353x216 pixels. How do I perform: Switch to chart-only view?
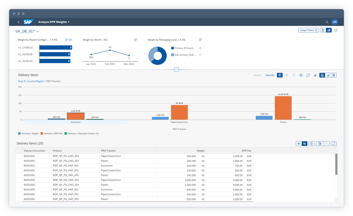click(328, 75)
